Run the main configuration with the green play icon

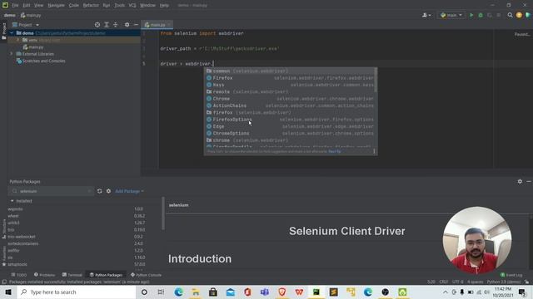[471, 15]
